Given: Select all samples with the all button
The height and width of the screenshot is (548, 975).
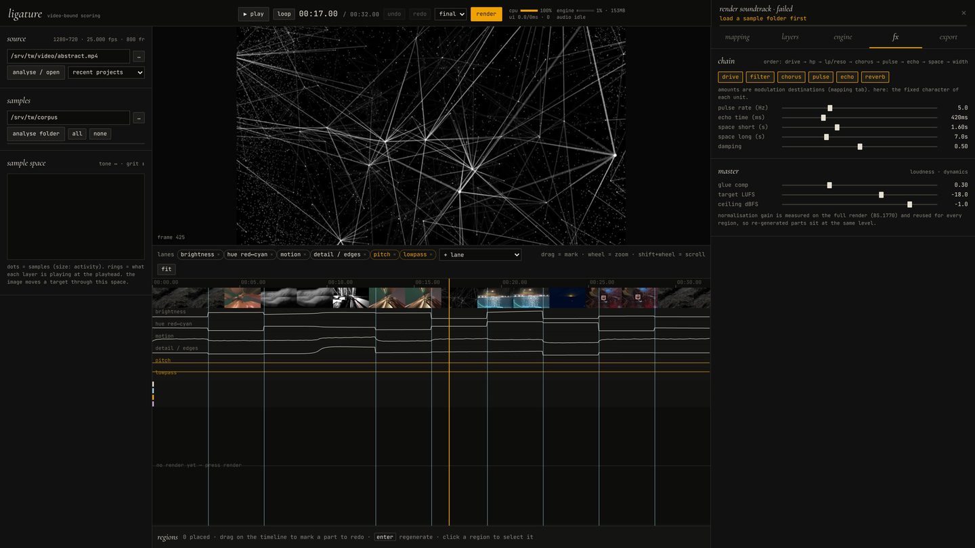Looking at the screenshot, I should [77, 134].
